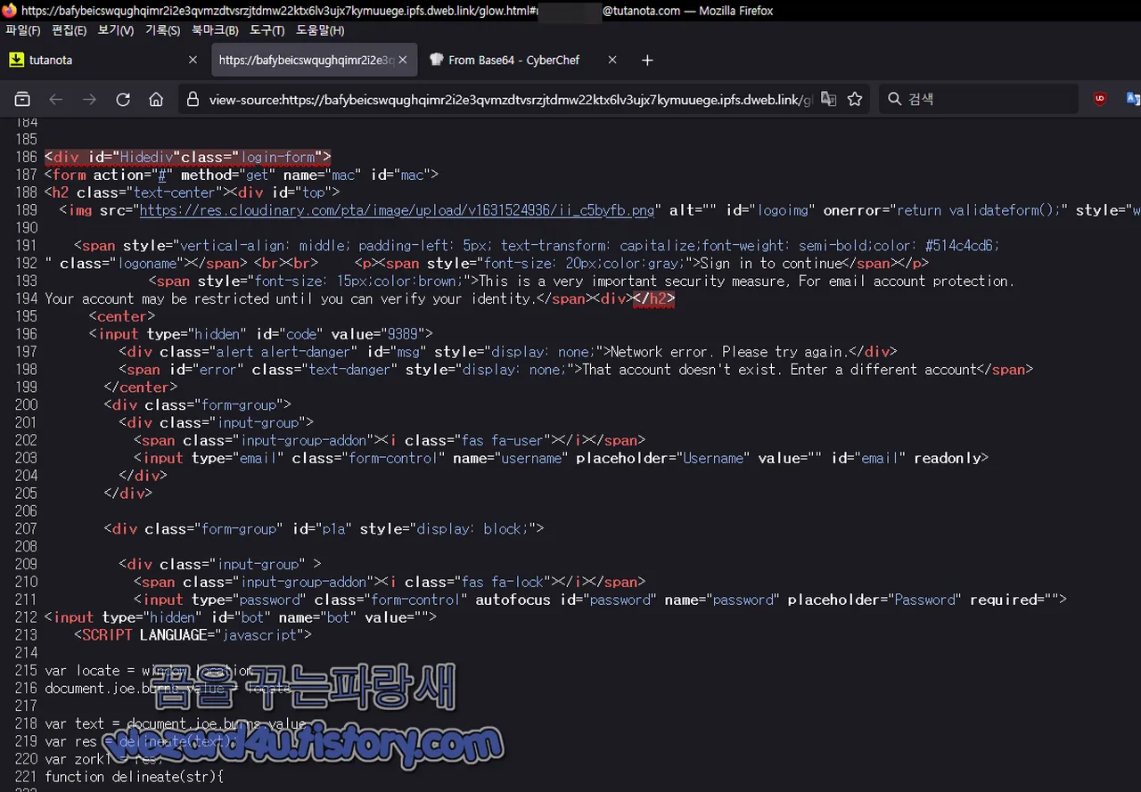Click the text "Network error. Please try again."
Screen dimensions: 1141x792
tap(731, 352)
